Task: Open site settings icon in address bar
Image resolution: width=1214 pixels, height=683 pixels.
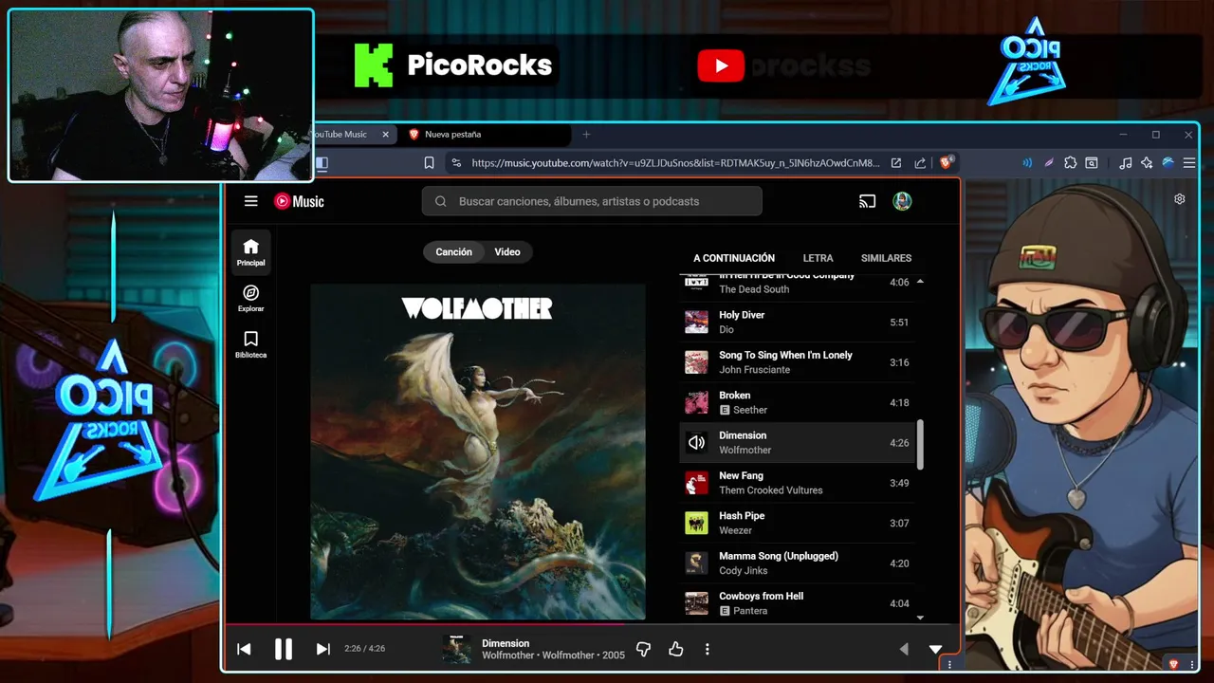Action: coord(456,163)
